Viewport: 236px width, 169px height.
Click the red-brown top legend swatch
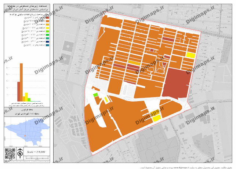point(47,18)
